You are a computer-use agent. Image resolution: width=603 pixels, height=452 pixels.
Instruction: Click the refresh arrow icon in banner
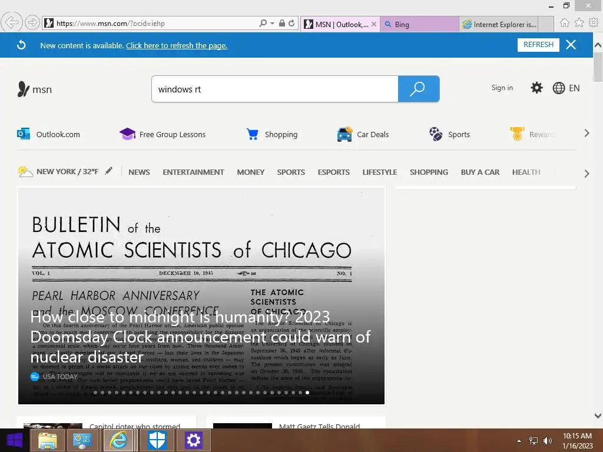(22, 45)
